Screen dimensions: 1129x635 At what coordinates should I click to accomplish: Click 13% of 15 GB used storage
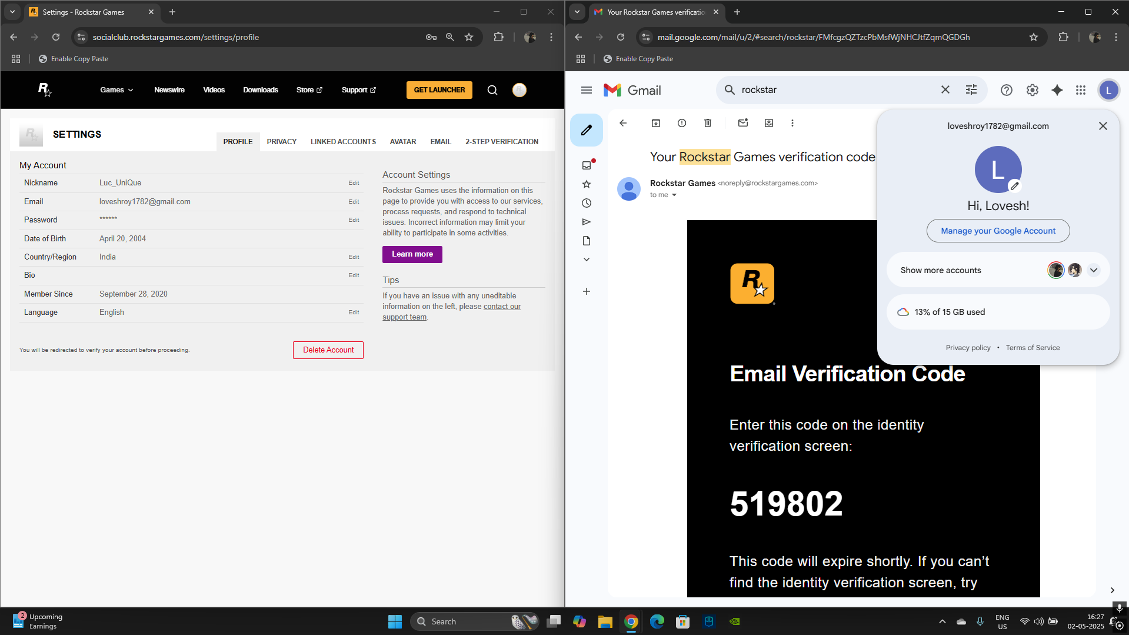[998, 312]
